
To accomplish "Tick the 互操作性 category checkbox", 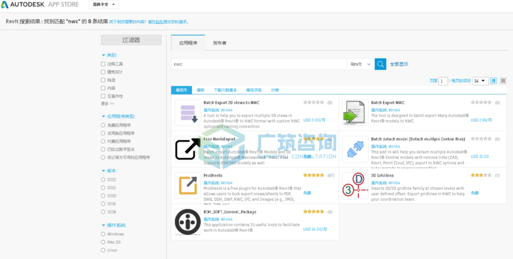I will [103, 96].
